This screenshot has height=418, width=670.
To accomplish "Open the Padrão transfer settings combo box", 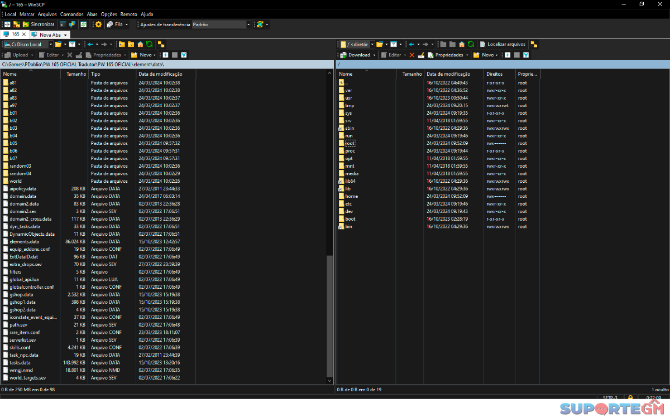I will point(222,25).
